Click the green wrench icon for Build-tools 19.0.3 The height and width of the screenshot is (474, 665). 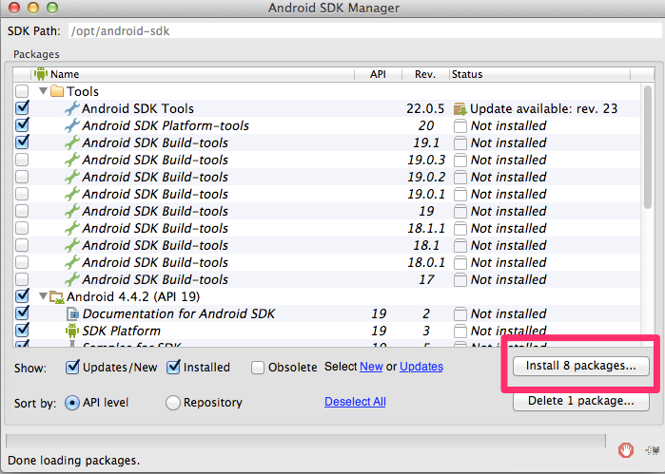(72, 160)
